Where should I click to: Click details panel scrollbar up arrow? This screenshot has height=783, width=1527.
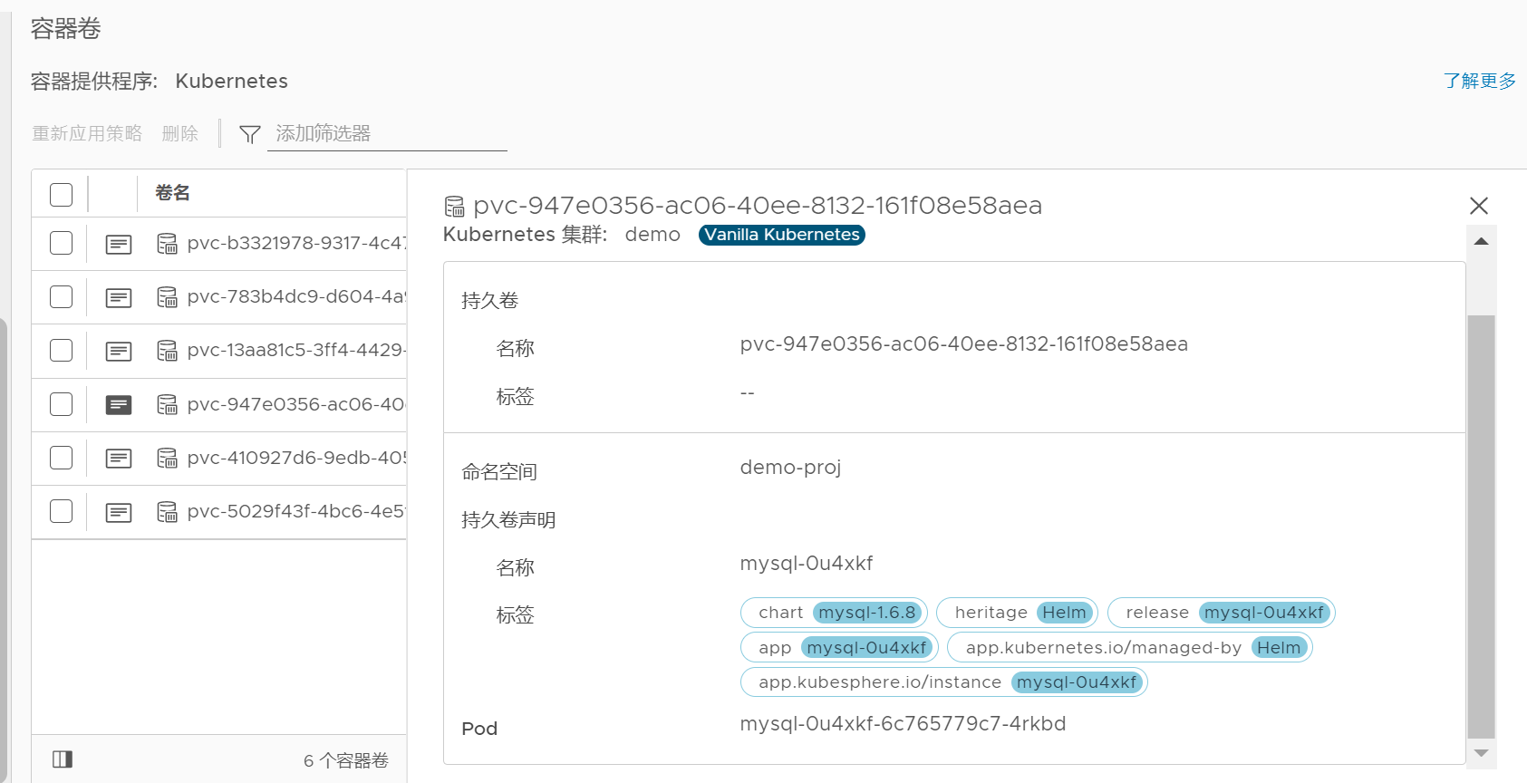coord(1482,241)
